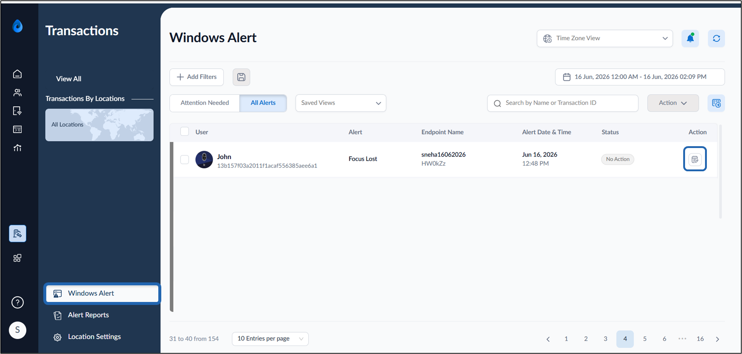
Task: Open the Time Zone View dropdown
Action: point(605,38)
